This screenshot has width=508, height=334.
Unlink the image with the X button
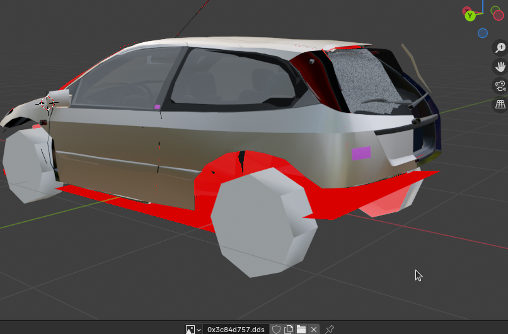pyautogui.click(x=314, y=329)
